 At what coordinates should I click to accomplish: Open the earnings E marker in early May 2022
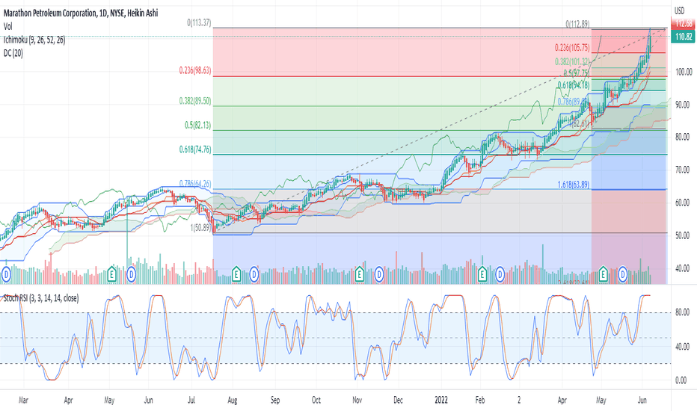604,274
